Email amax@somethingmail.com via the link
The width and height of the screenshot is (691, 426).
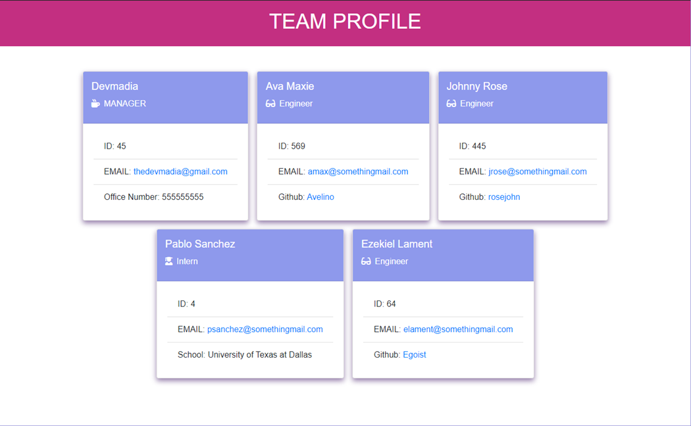click(357, 172)
